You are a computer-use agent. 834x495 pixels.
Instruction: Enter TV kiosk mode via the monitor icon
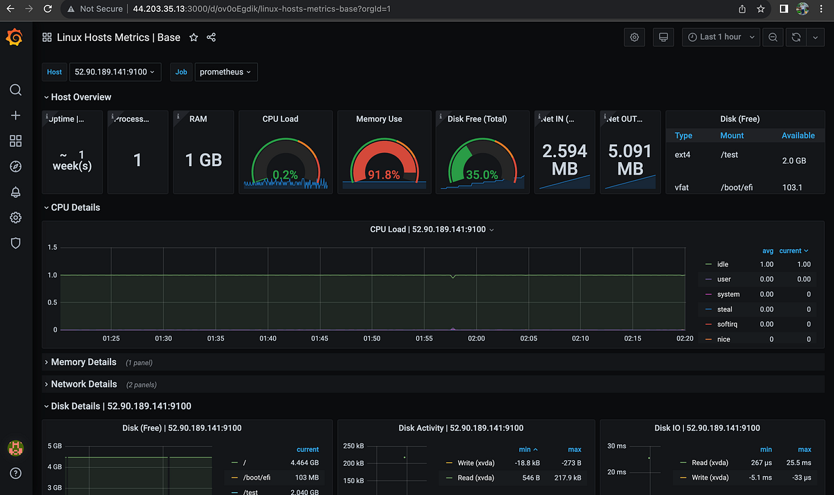click(x=663, y=37)
